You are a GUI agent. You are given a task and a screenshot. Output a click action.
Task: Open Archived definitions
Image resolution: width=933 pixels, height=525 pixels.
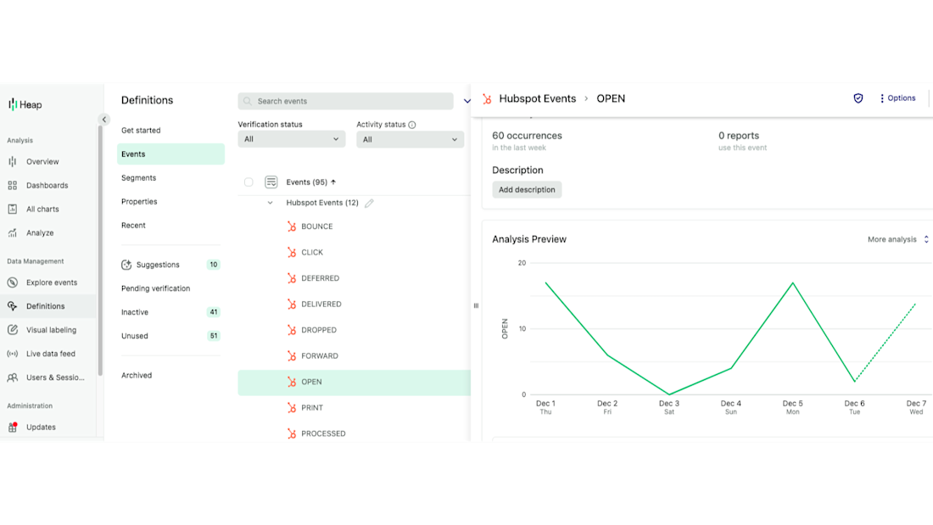click(x=137, y=376)
